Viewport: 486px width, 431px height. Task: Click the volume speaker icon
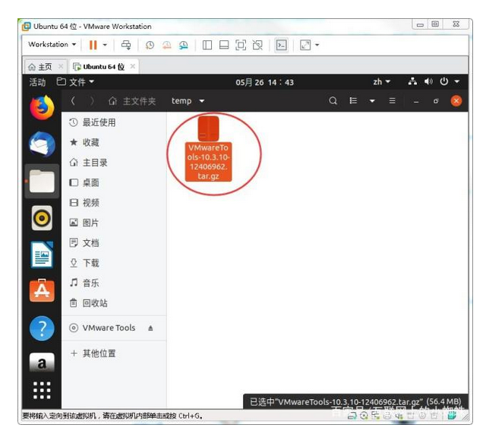[428, 81]
